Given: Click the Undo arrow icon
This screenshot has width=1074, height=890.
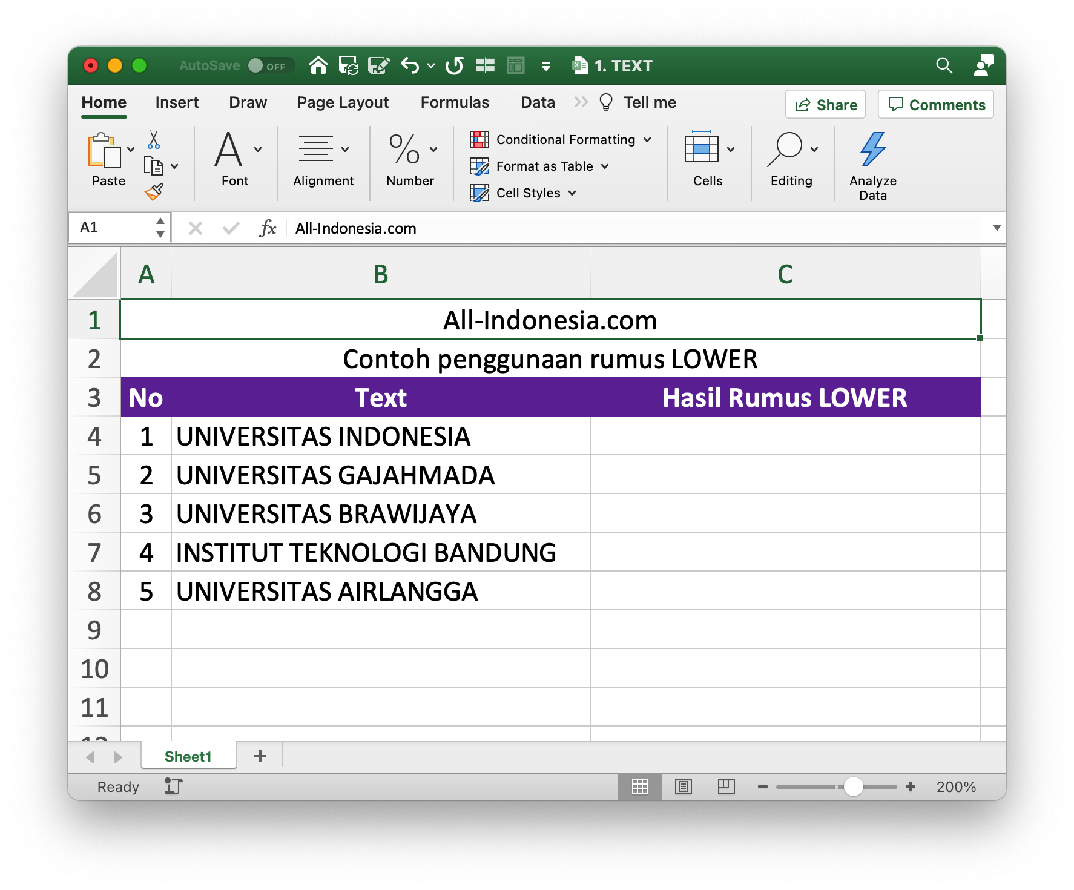Looking at the screenshot, I should (x=410, y=65).
